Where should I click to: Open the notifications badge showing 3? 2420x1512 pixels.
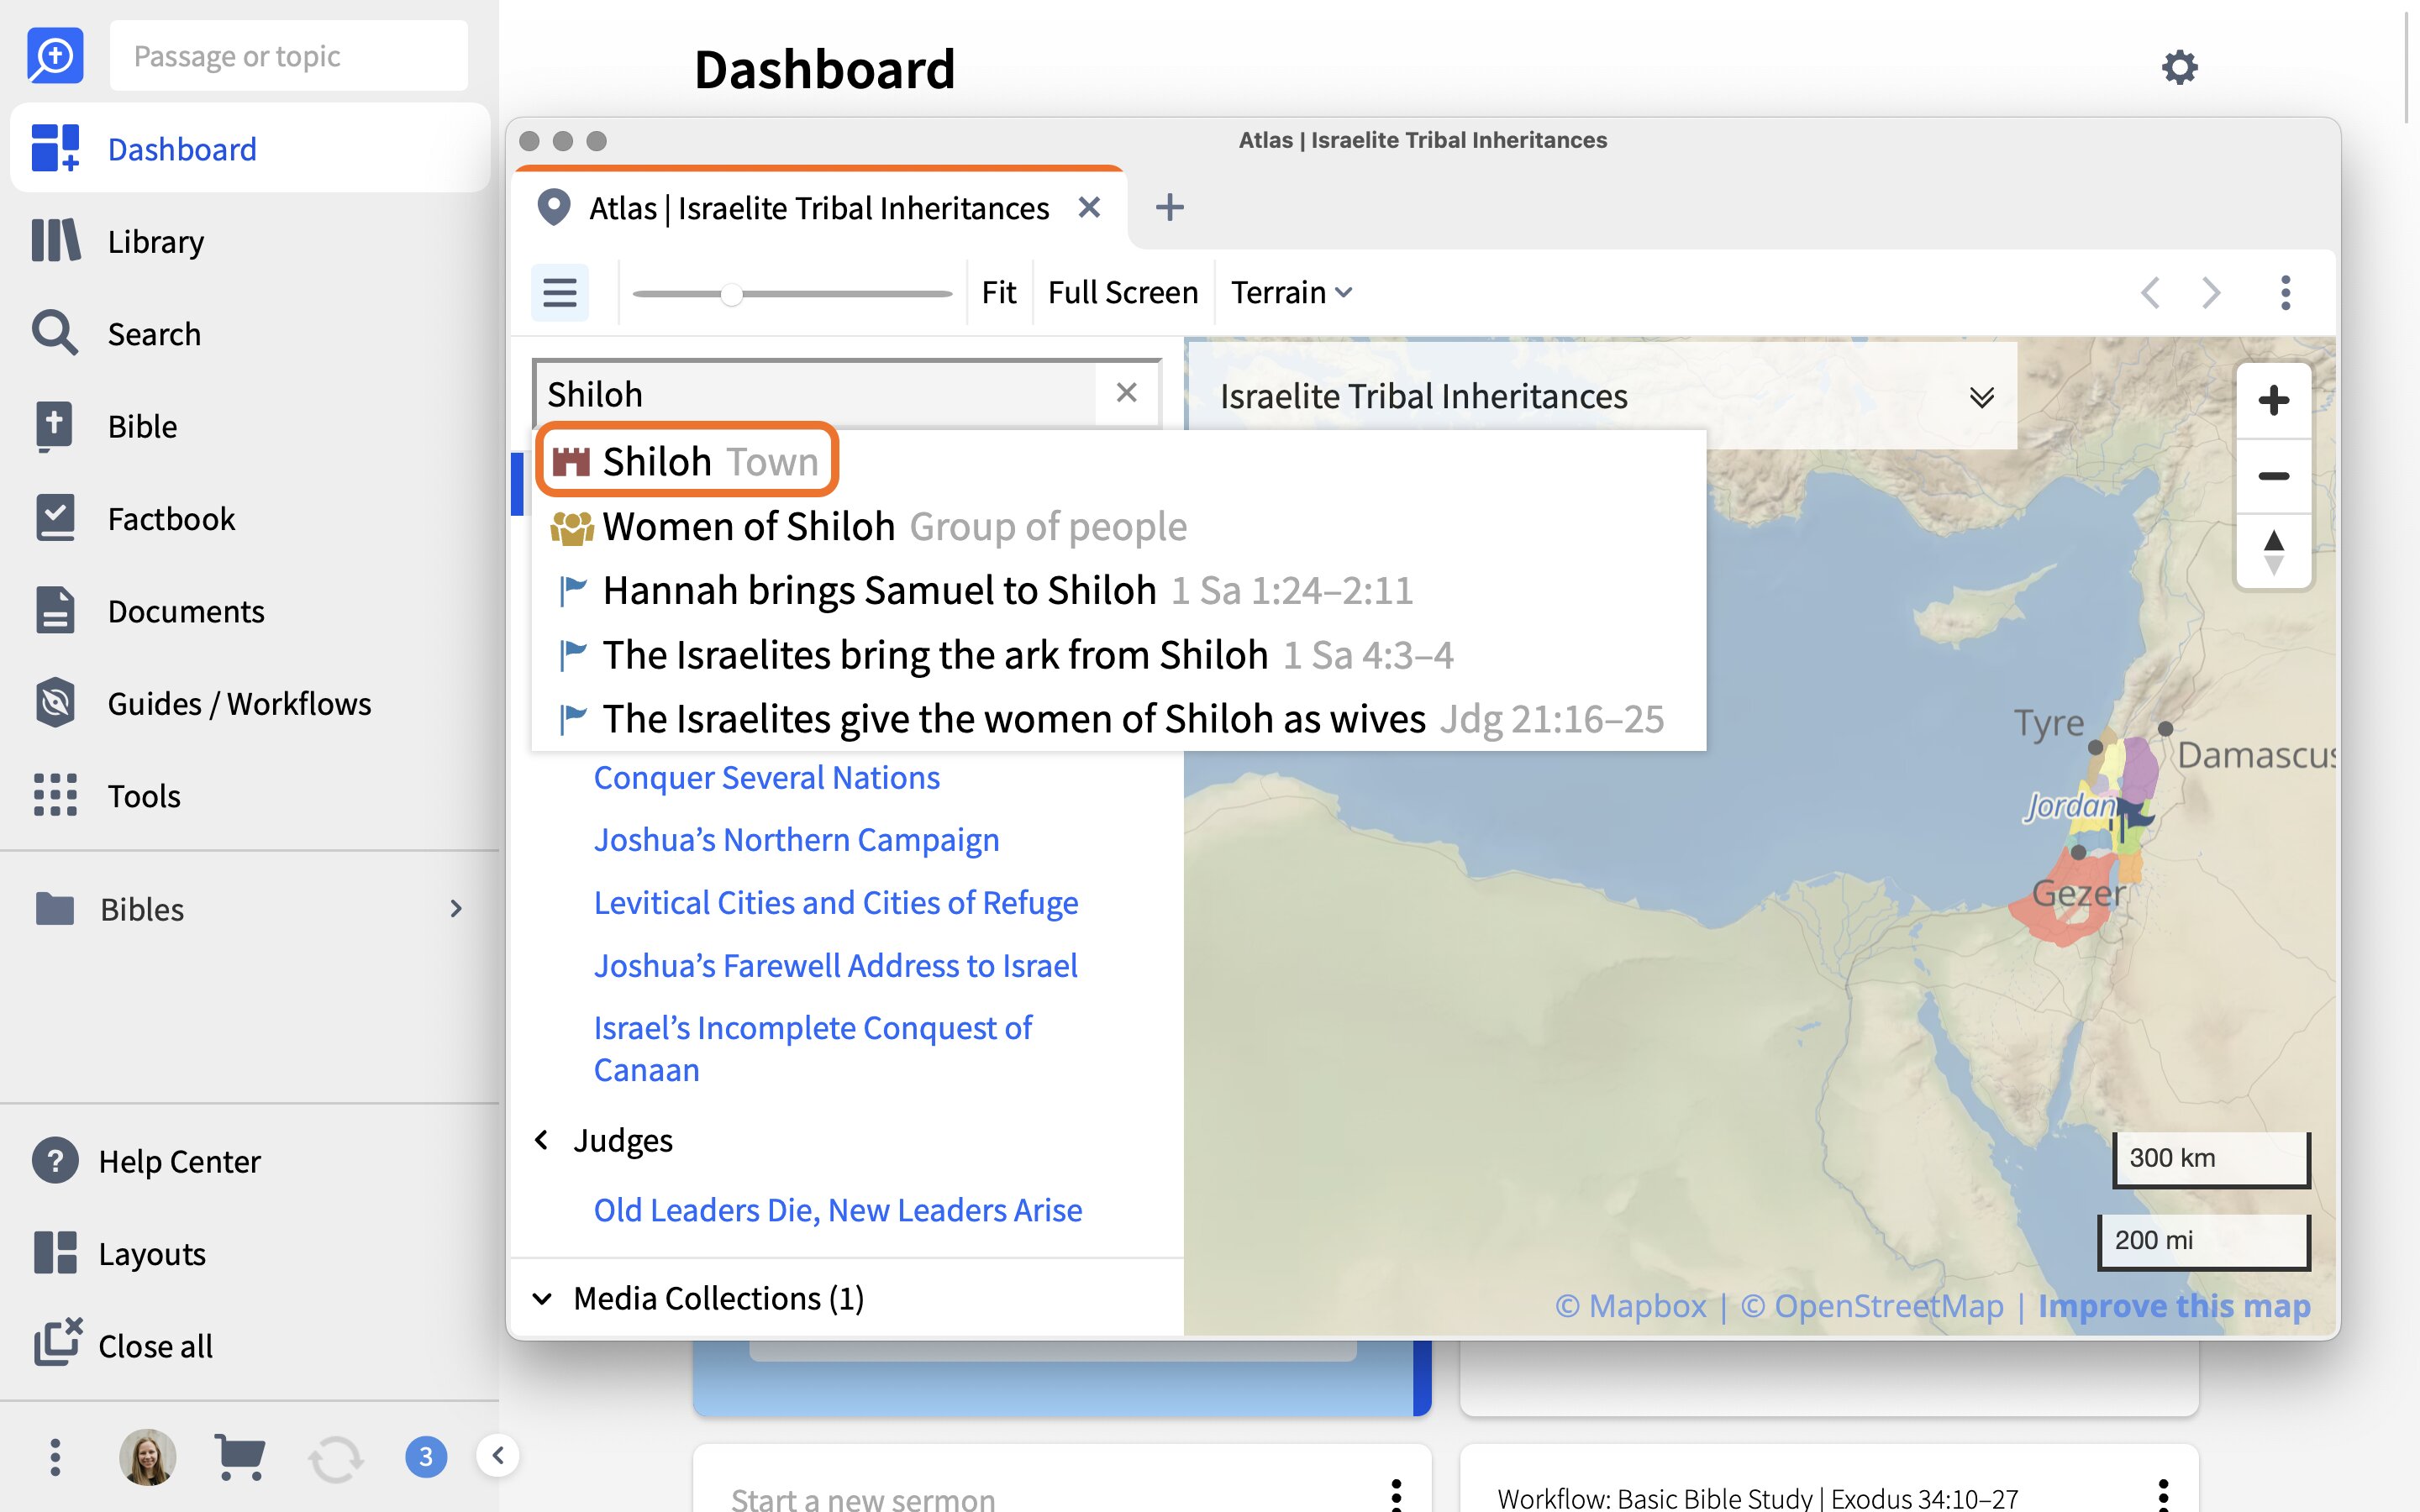pyautogui.click(x=426, y=1457)
